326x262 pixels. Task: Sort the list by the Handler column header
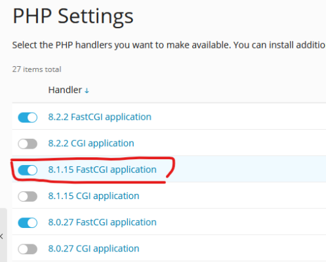click(x=65, y=90)
